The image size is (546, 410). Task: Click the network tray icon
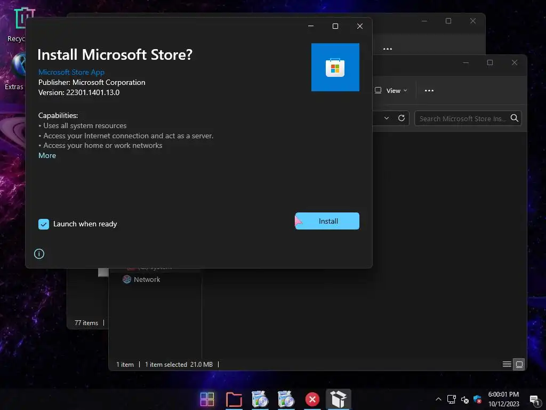tap(452, 399)
